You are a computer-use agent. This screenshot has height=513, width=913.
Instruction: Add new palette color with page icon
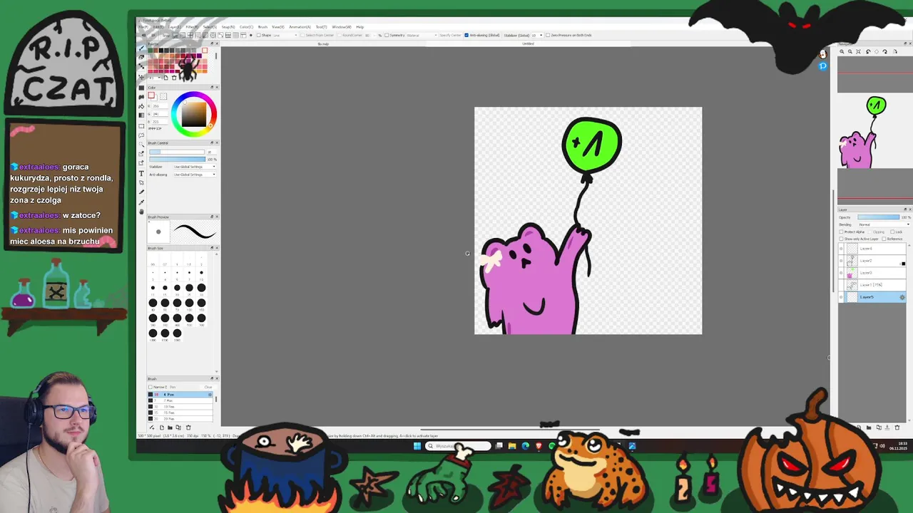tap(165, 78)
